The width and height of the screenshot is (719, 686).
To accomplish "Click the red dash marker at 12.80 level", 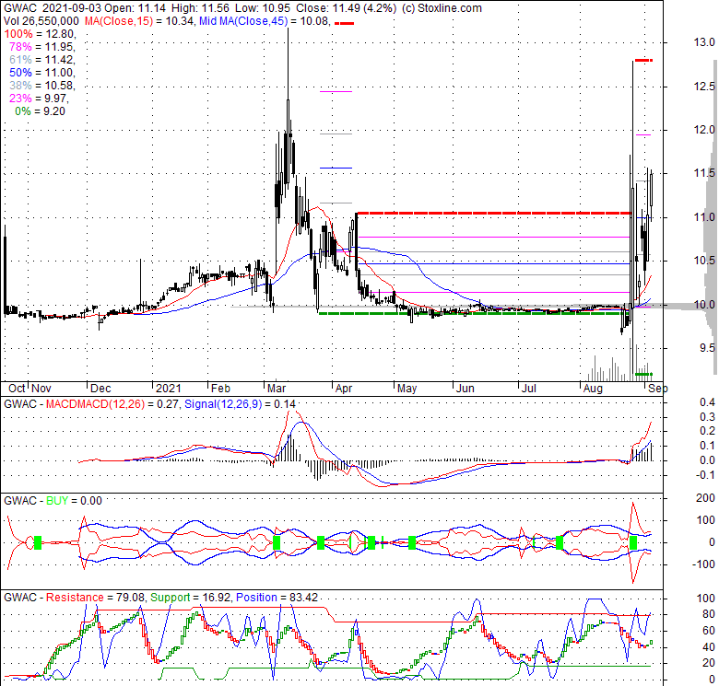I will 643,61.
